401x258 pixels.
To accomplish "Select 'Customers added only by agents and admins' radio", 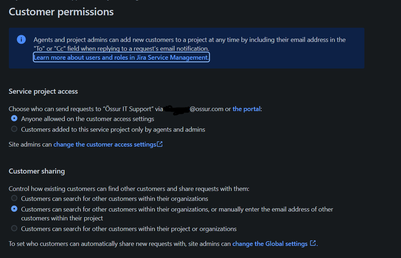I will point(14,129).
